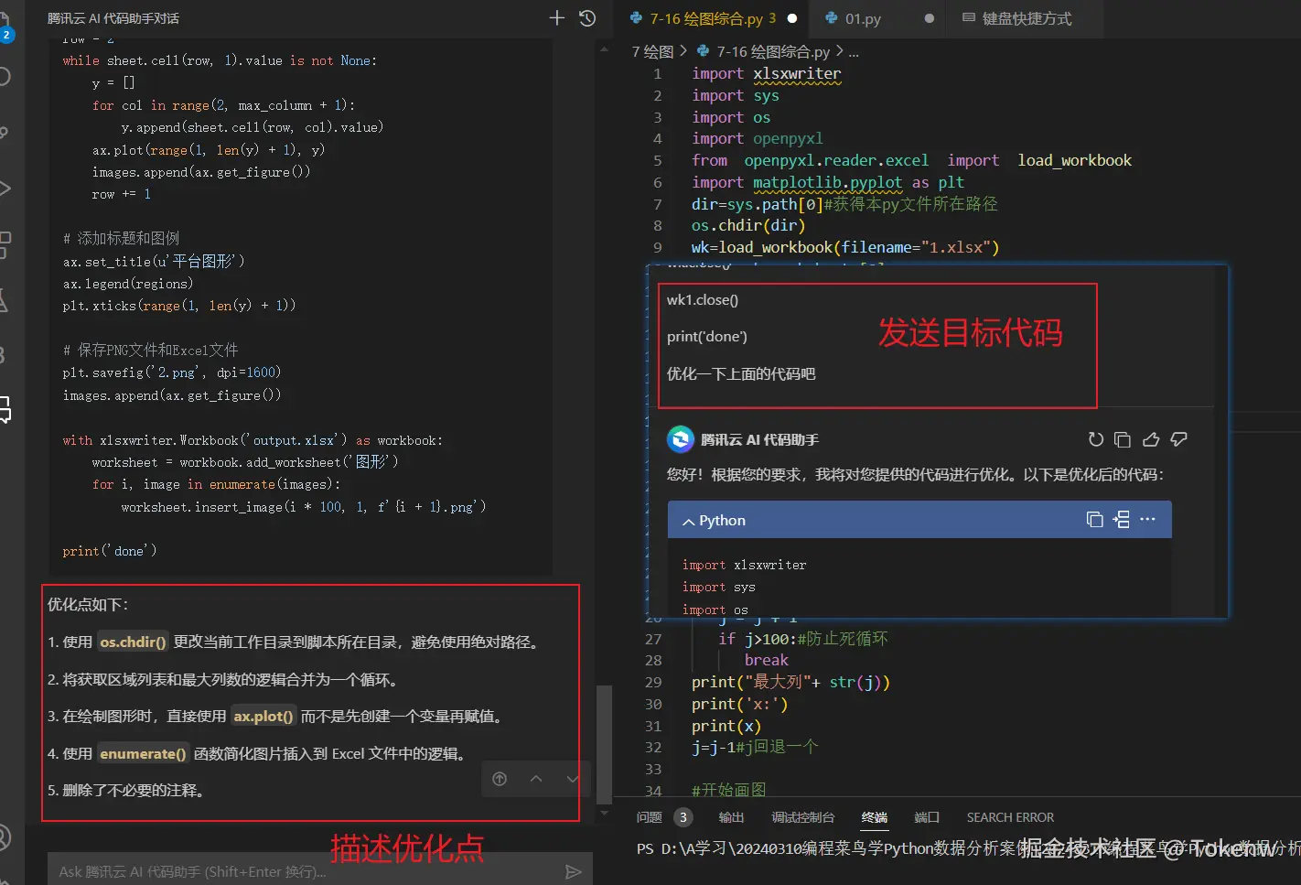Click 7-16 绘图综合.py in breadcrumb
The width and height of the screenshot is (1301, 885).
pyautogui.click(x=773, y=51)
